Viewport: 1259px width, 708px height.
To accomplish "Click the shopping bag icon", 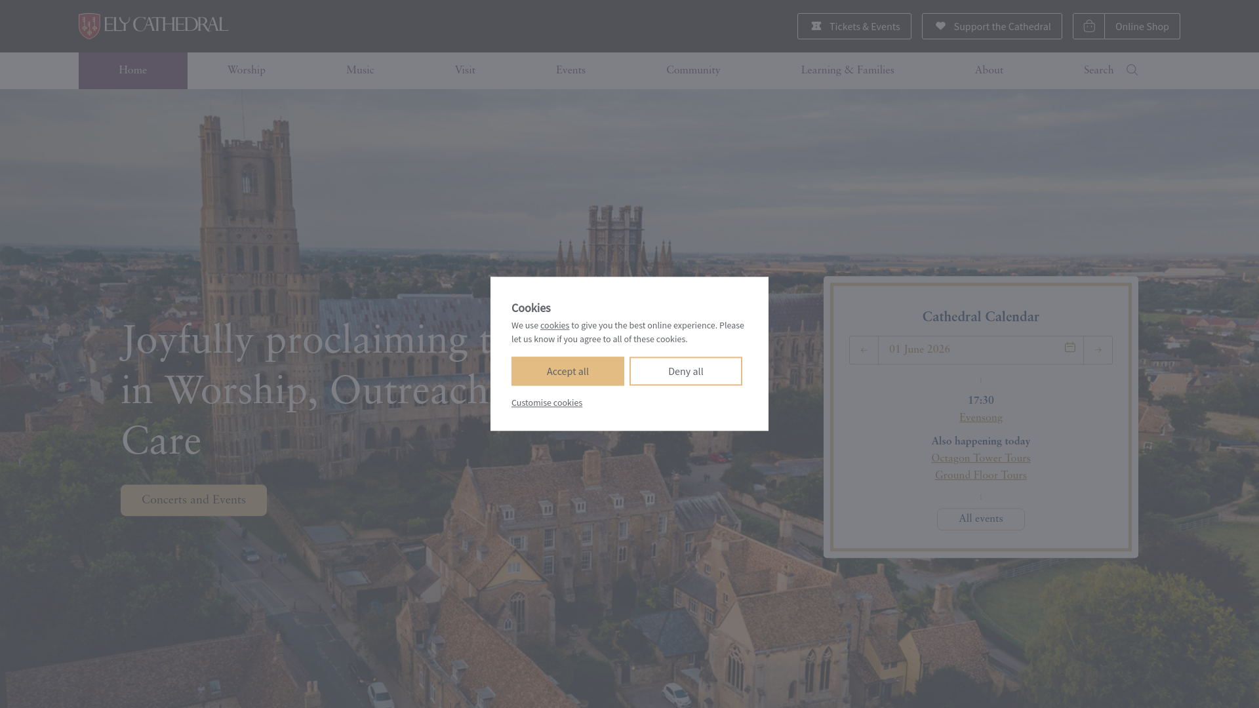I will click(1089, 26).
